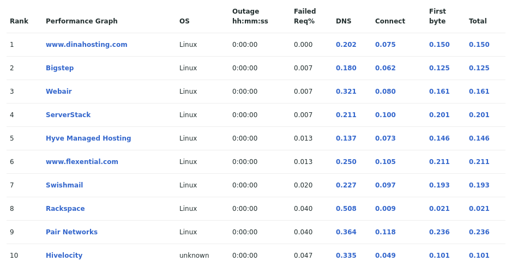Click DNS value 0.508 for Rackspace
This screenshot has height=267, width=512.
[346, 209]
